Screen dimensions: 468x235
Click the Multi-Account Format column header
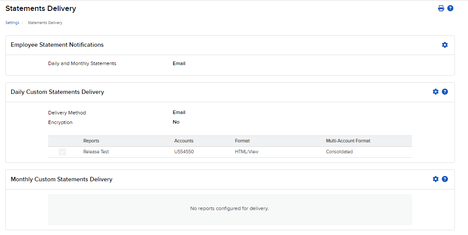pyautogui.click(x=348, y=141)
